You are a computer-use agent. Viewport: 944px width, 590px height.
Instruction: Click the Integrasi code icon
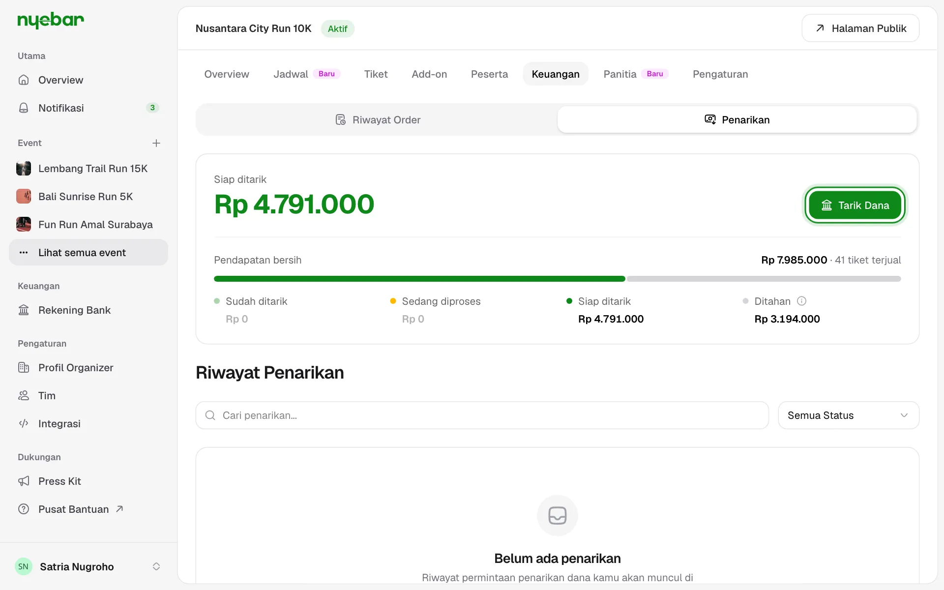(24, 424)
